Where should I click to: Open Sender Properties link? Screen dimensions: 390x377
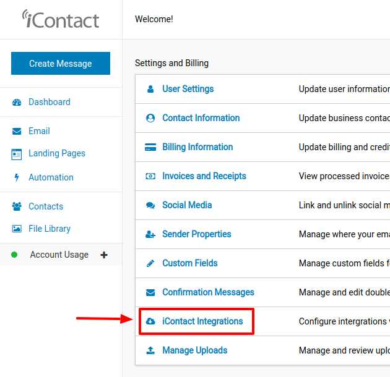197,234
